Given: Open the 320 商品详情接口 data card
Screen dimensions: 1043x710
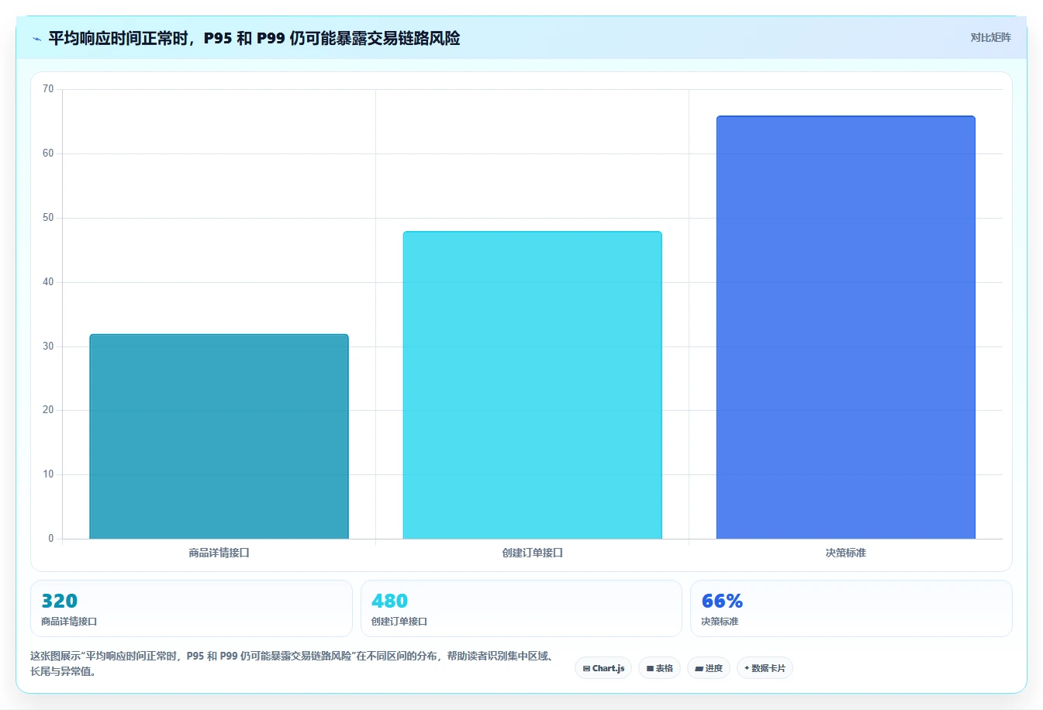Looking at the screenshot, I should point(192,608).
